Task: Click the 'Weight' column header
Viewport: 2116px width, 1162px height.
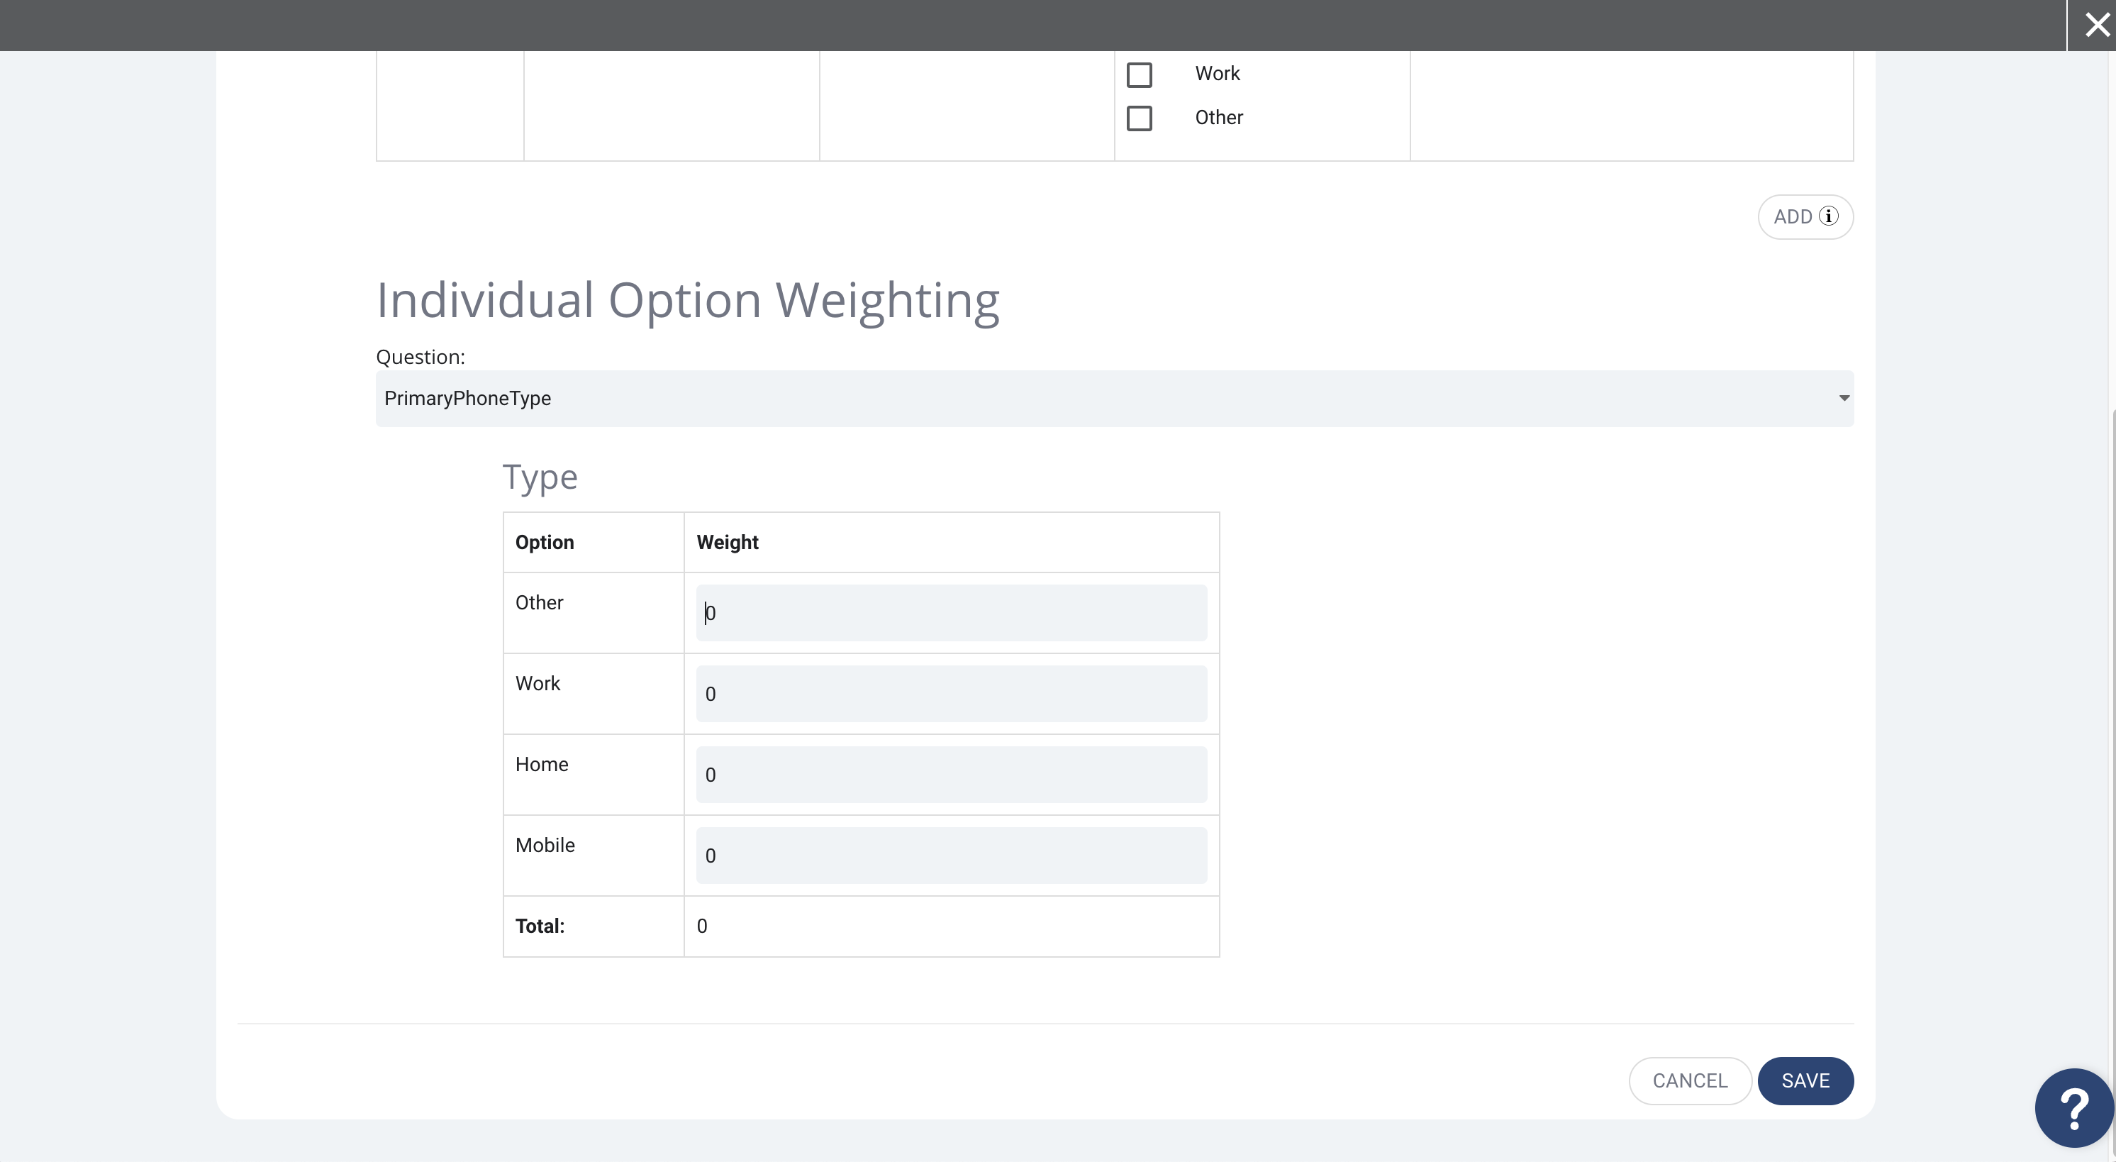Action: pyautogui.click(x=727, y=543)
